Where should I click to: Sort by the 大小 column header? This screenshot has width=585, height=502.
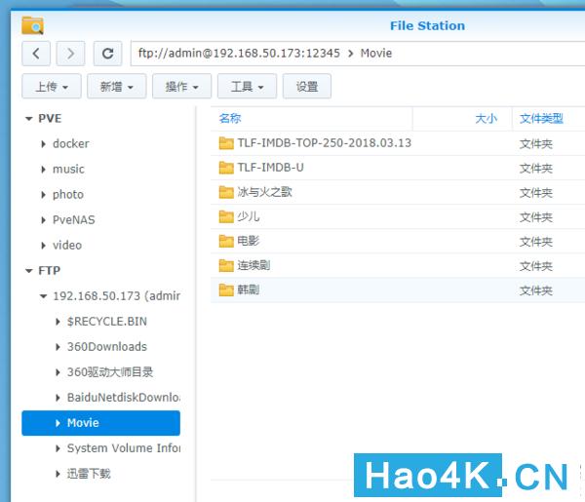point(487,119)
